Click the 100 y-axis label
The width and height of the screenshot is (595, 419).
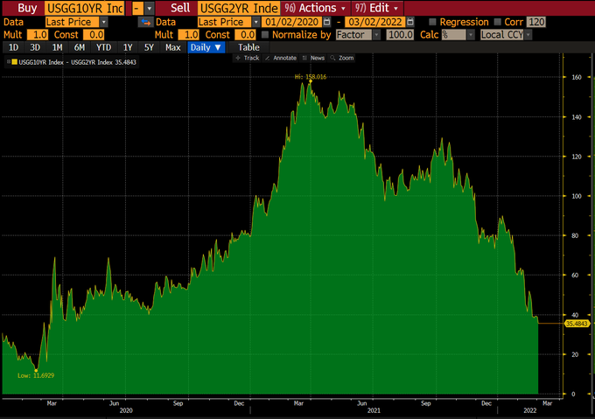point(576,196)
